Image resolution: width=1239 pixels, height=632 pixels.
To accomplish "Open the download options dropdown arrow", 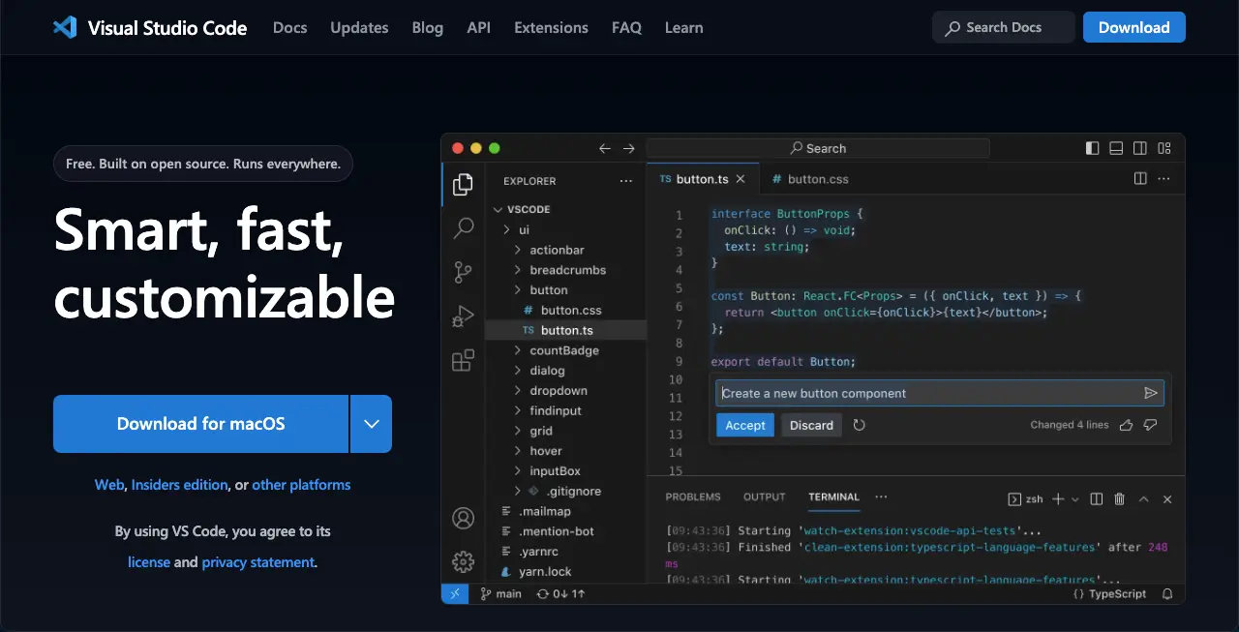I will tap(371, 424).
